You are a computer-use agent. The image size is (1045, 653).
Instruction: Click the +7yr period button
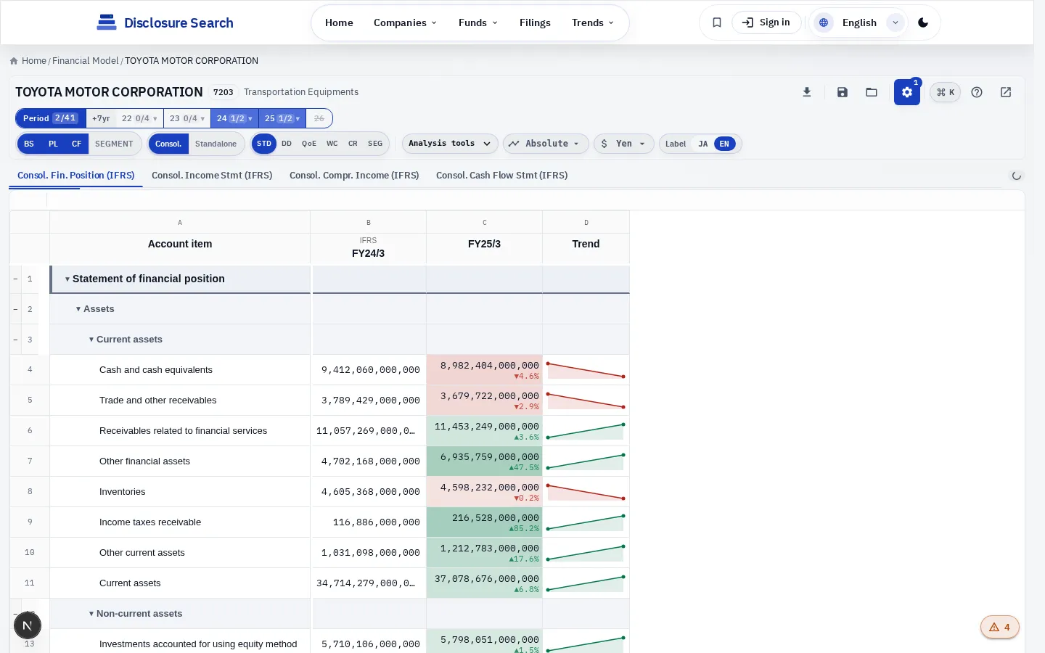point(101,118)
